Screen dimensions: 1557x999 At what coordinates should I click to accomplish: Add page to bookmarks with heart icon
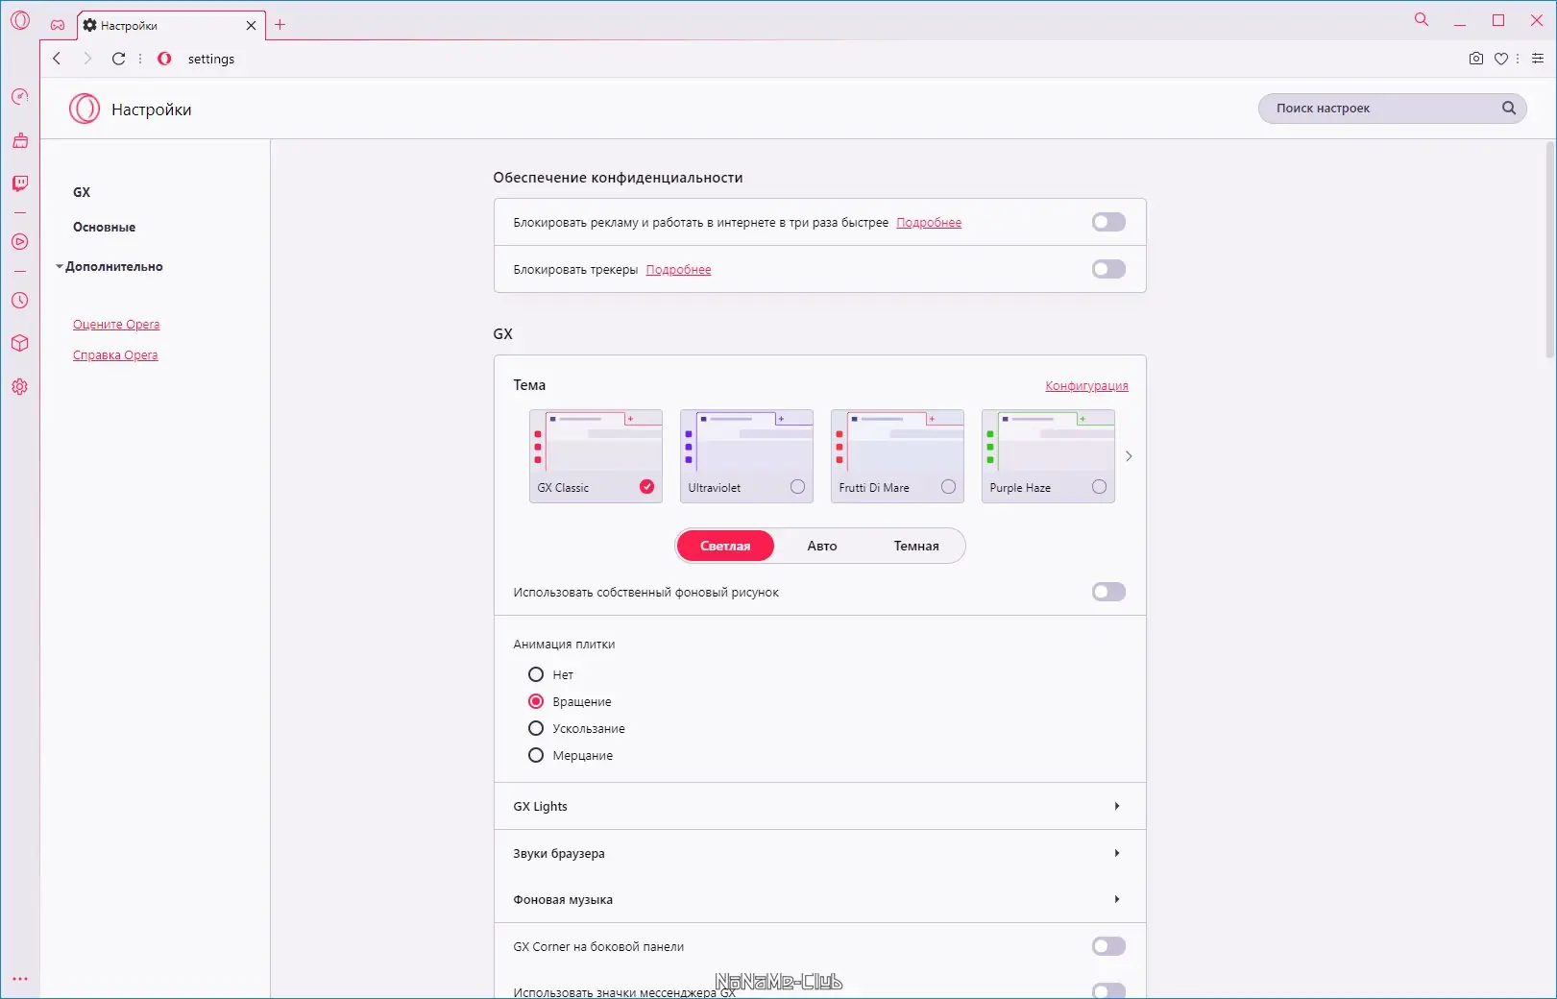(x=1501, y=59)
